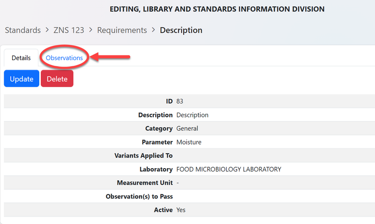Switch to the Details tab
The height and width of the screenshot is (224, 375).
21,58
